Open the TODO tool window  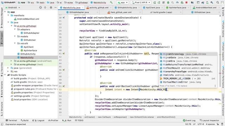coord(79,120)
